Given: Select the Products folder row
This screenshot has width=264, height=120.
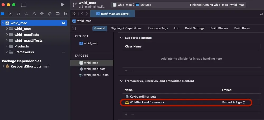Looking at the screenshot, I should [x=34, y=46].
